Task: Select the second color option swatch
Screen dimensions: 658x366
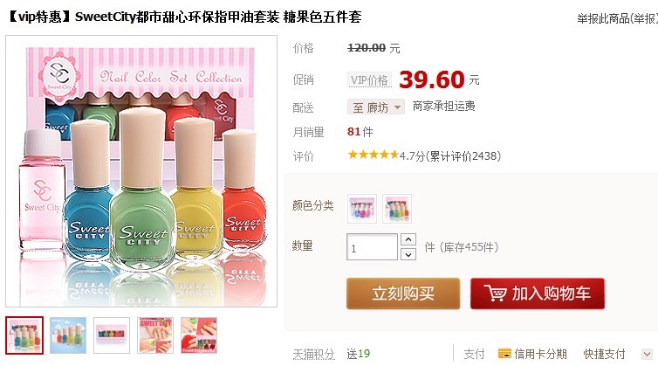Action: tap(397, 209)
